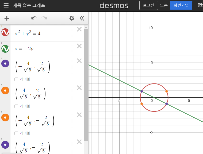This screenshot has height=154, width=203.
Task: Click the add expression plus icon
Action: pyautogui.click(x=7, y=18)
